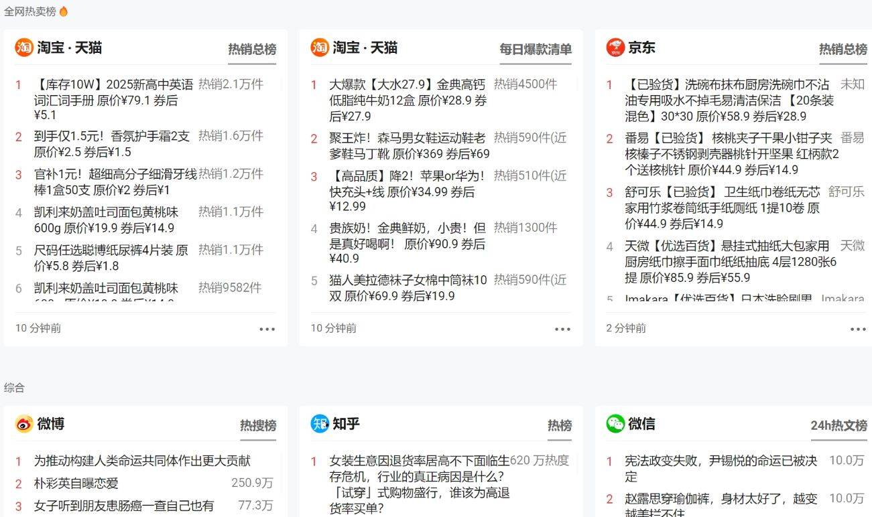Open the 番易核桃夹子 JD item

[x=732, y=154]
